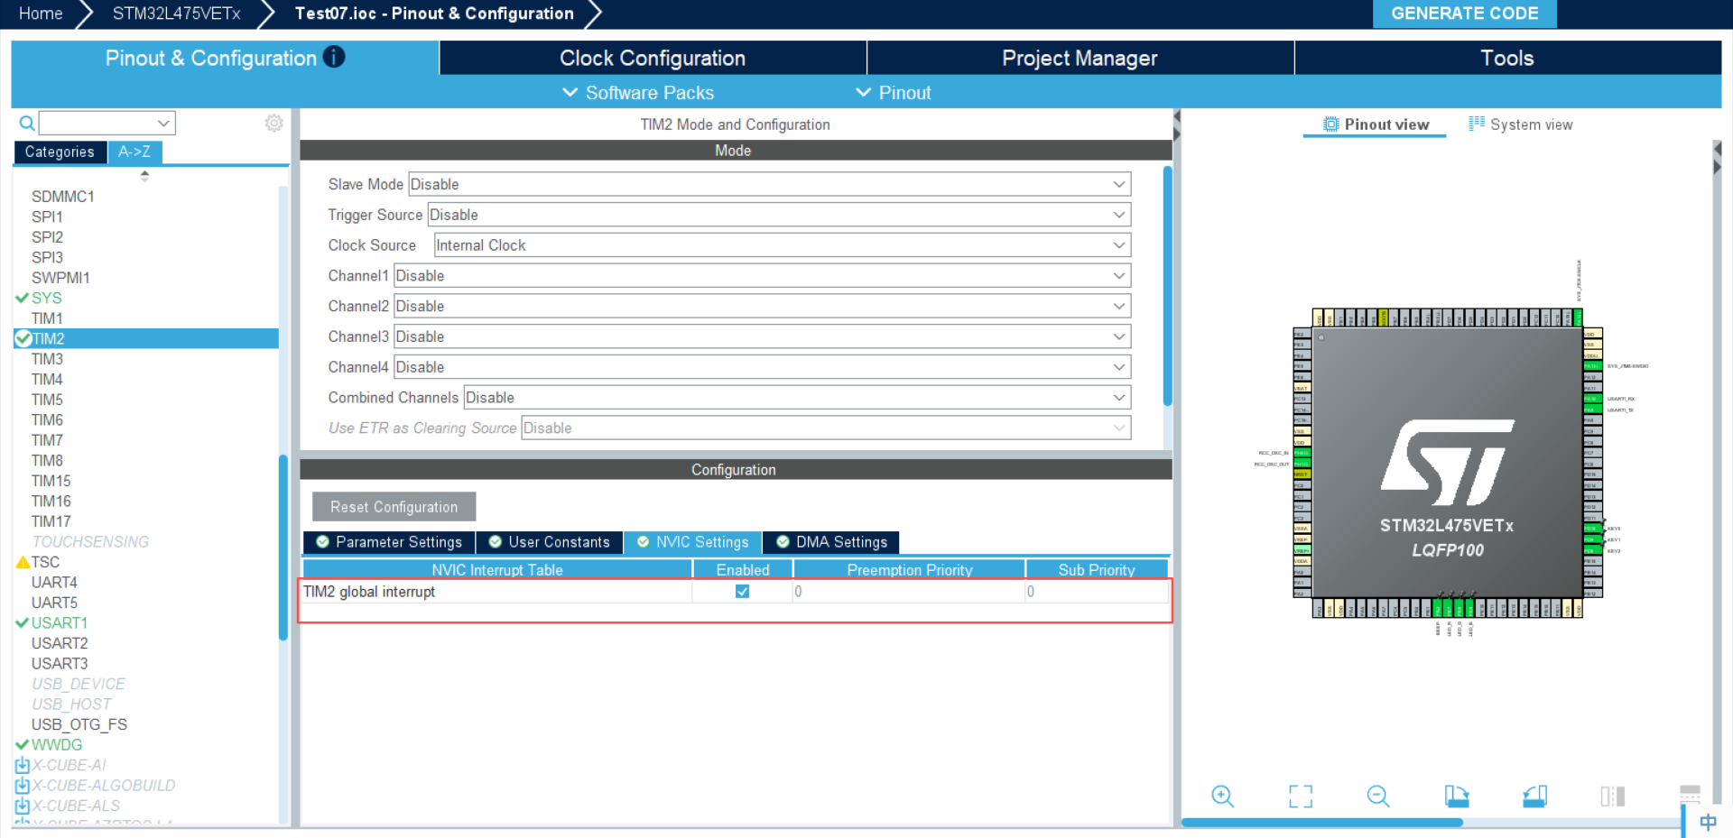Open the Trigger Source dropdown
This screenshot has height=838, width=1733.
pyautogui.click(x=779, y=215)
